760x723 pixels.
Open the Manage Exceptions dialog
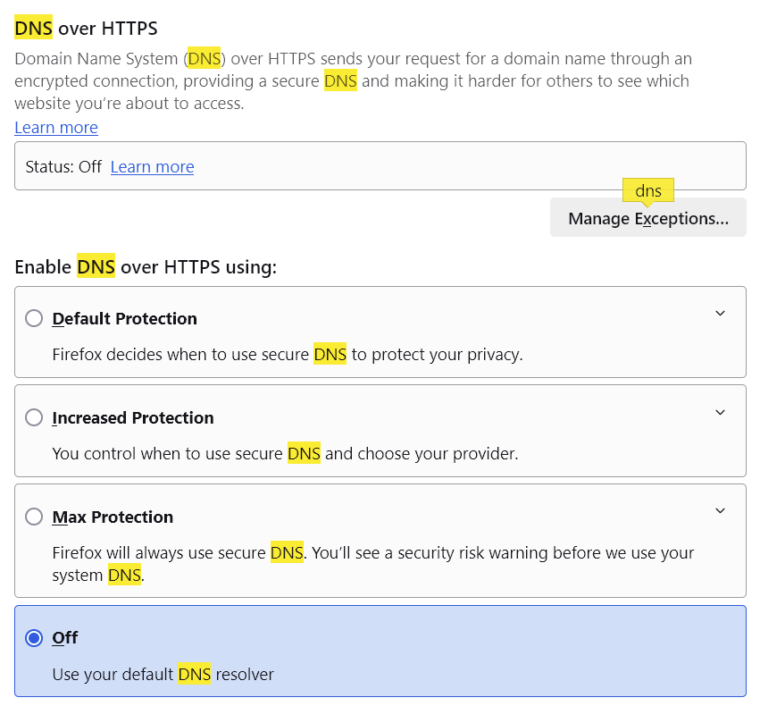[x=647, y=219]
